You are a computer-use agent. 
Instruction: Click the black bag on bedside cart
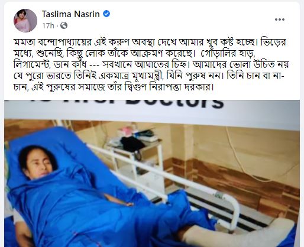(132, 144)
